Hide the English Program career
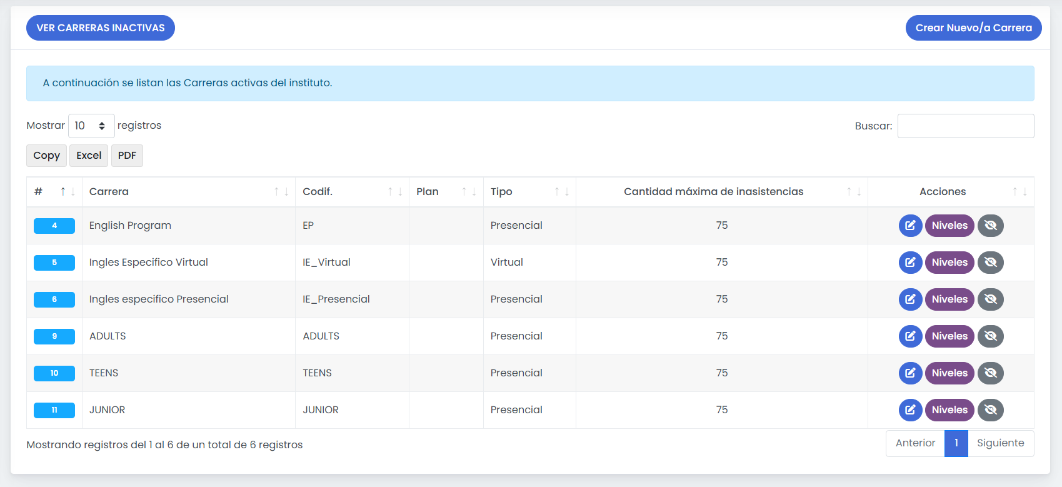This screenshot has height=487, width=1062. (x=990, y=226)
